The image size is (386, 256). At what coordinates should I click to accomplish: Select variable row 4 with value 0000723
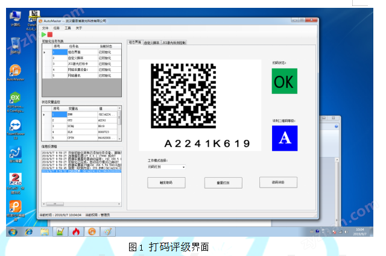80,132
